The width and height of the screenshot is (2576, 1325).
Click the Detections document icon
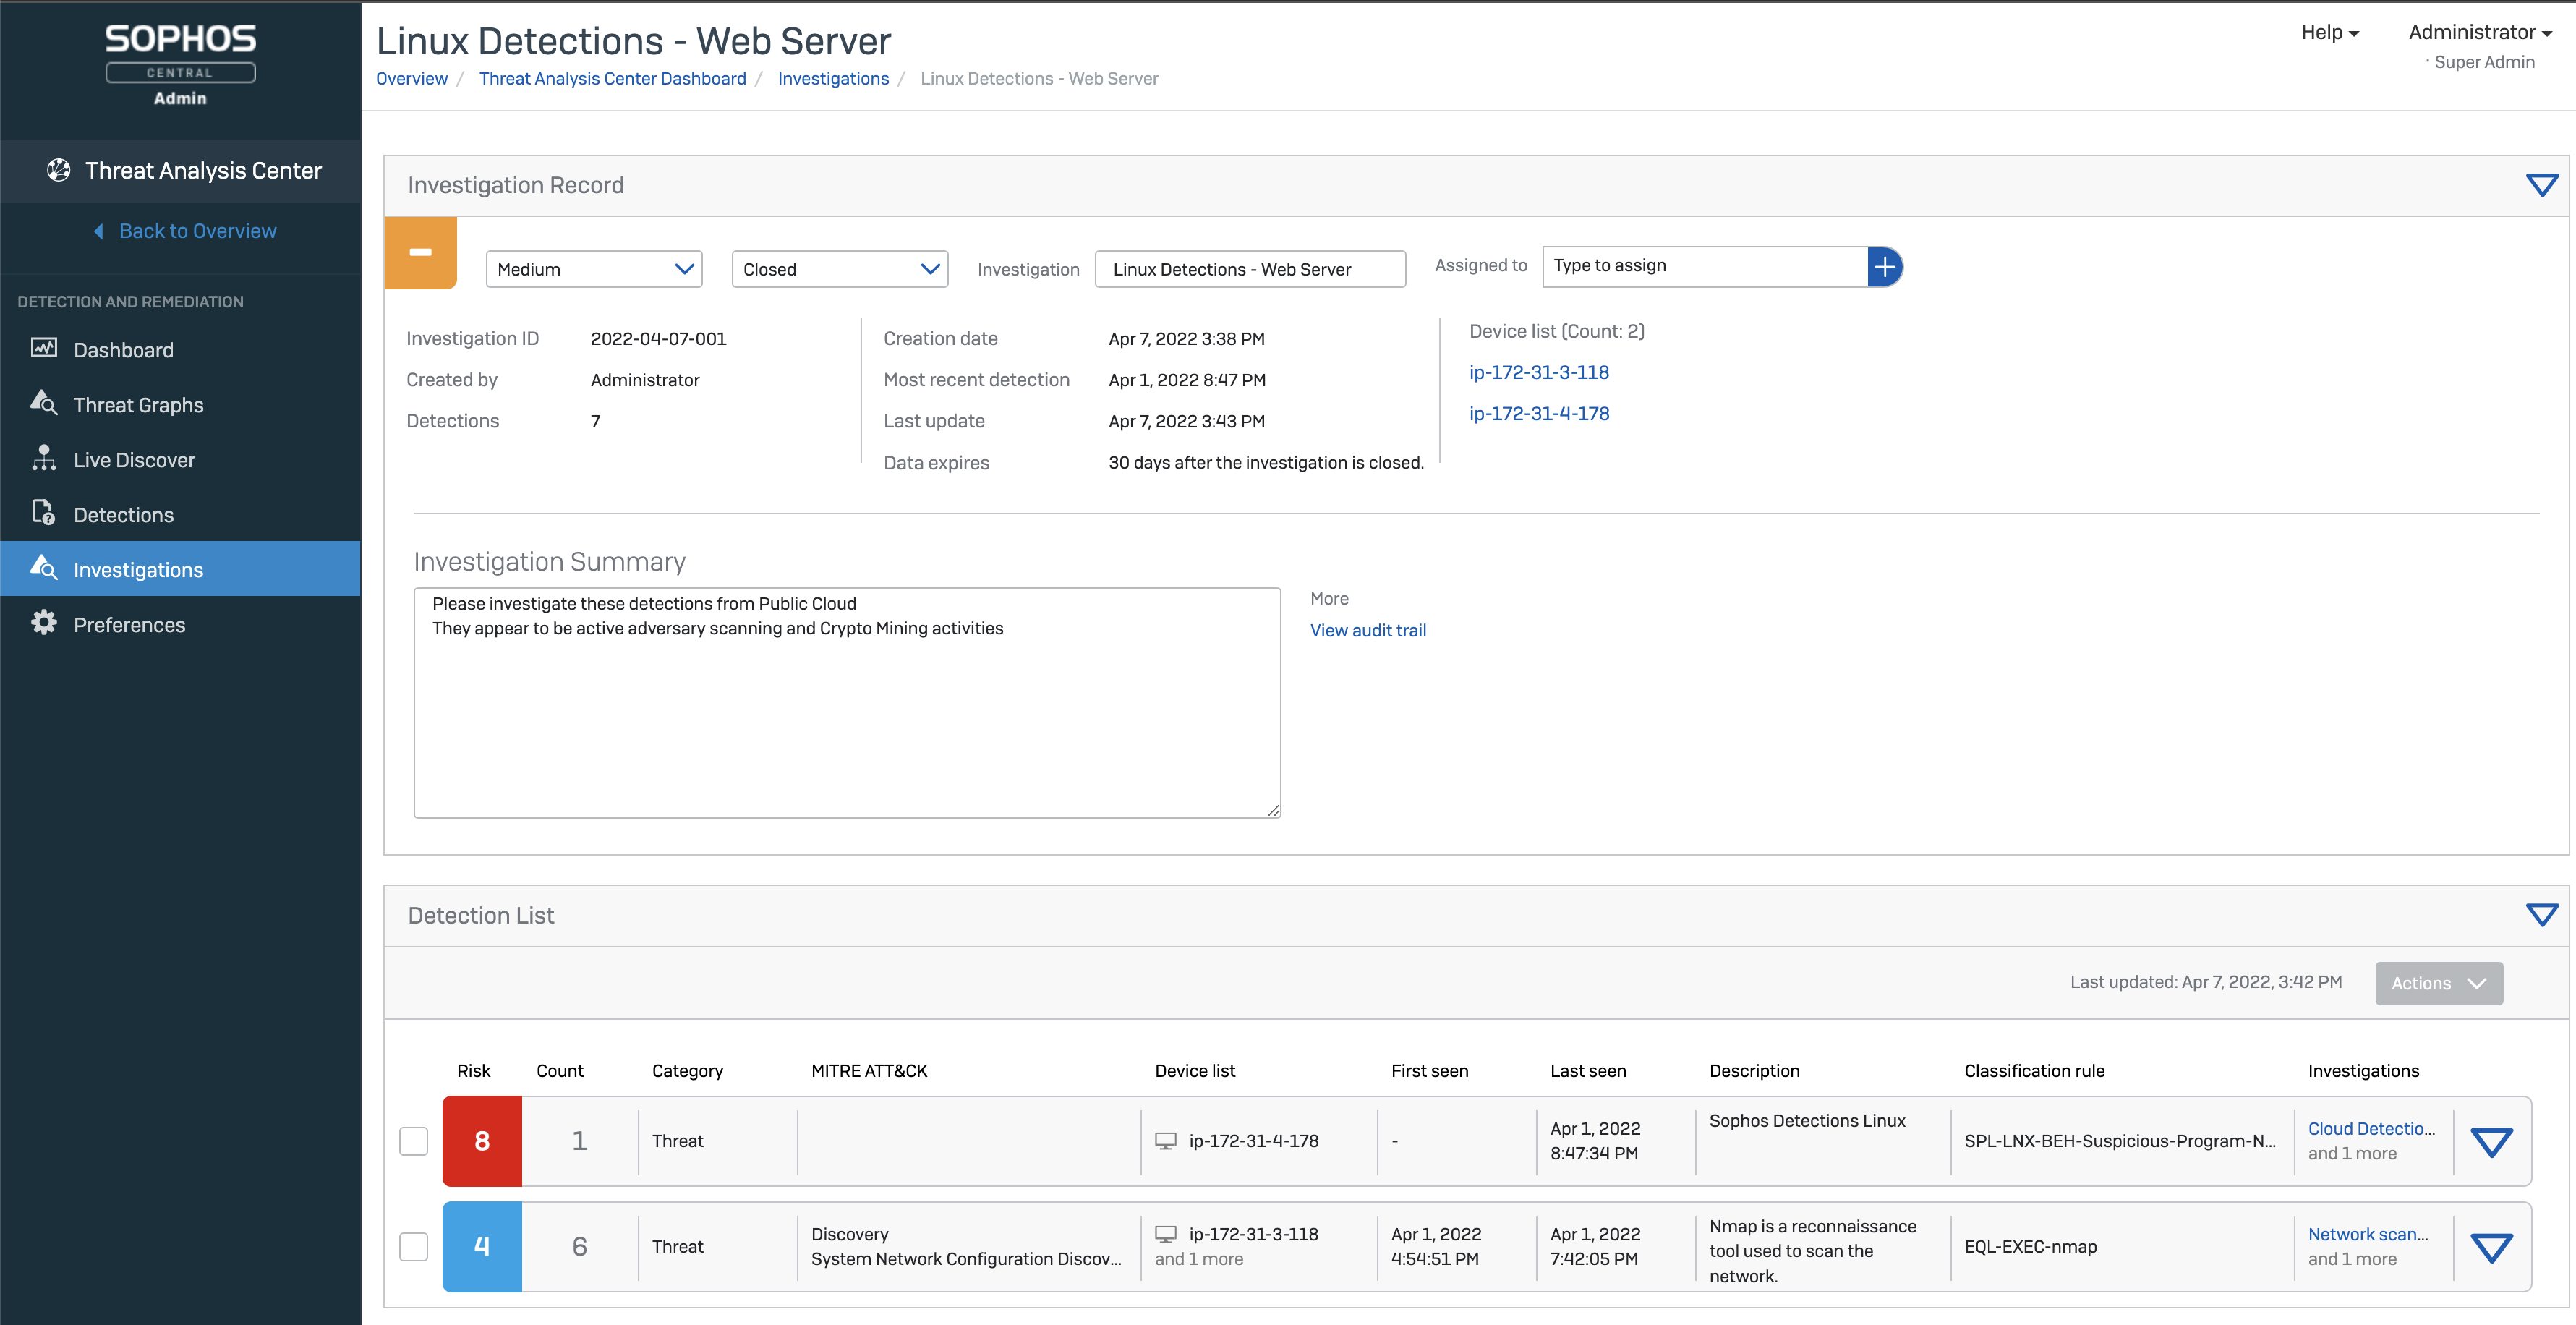tap(43, 513)
